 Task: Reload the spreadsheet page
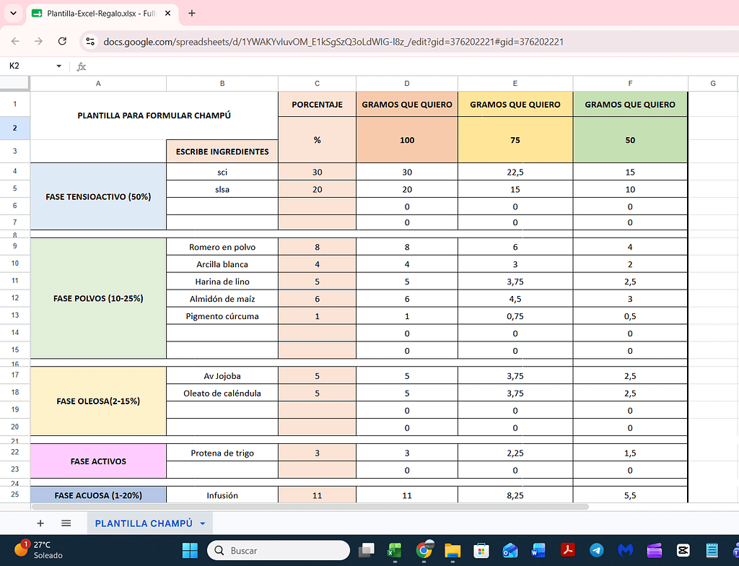tap(62, 41)
